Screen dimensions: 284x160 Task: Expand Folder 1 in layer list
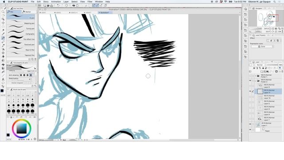[x=256, y=76]
